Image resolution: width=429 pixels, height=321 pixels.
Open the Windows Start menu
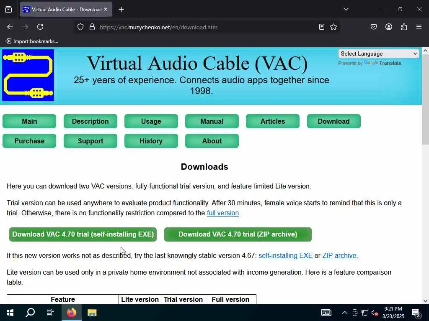(10, 313)
